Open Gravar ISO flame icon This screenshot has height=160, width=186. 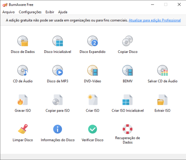click(x=23, y=100)
